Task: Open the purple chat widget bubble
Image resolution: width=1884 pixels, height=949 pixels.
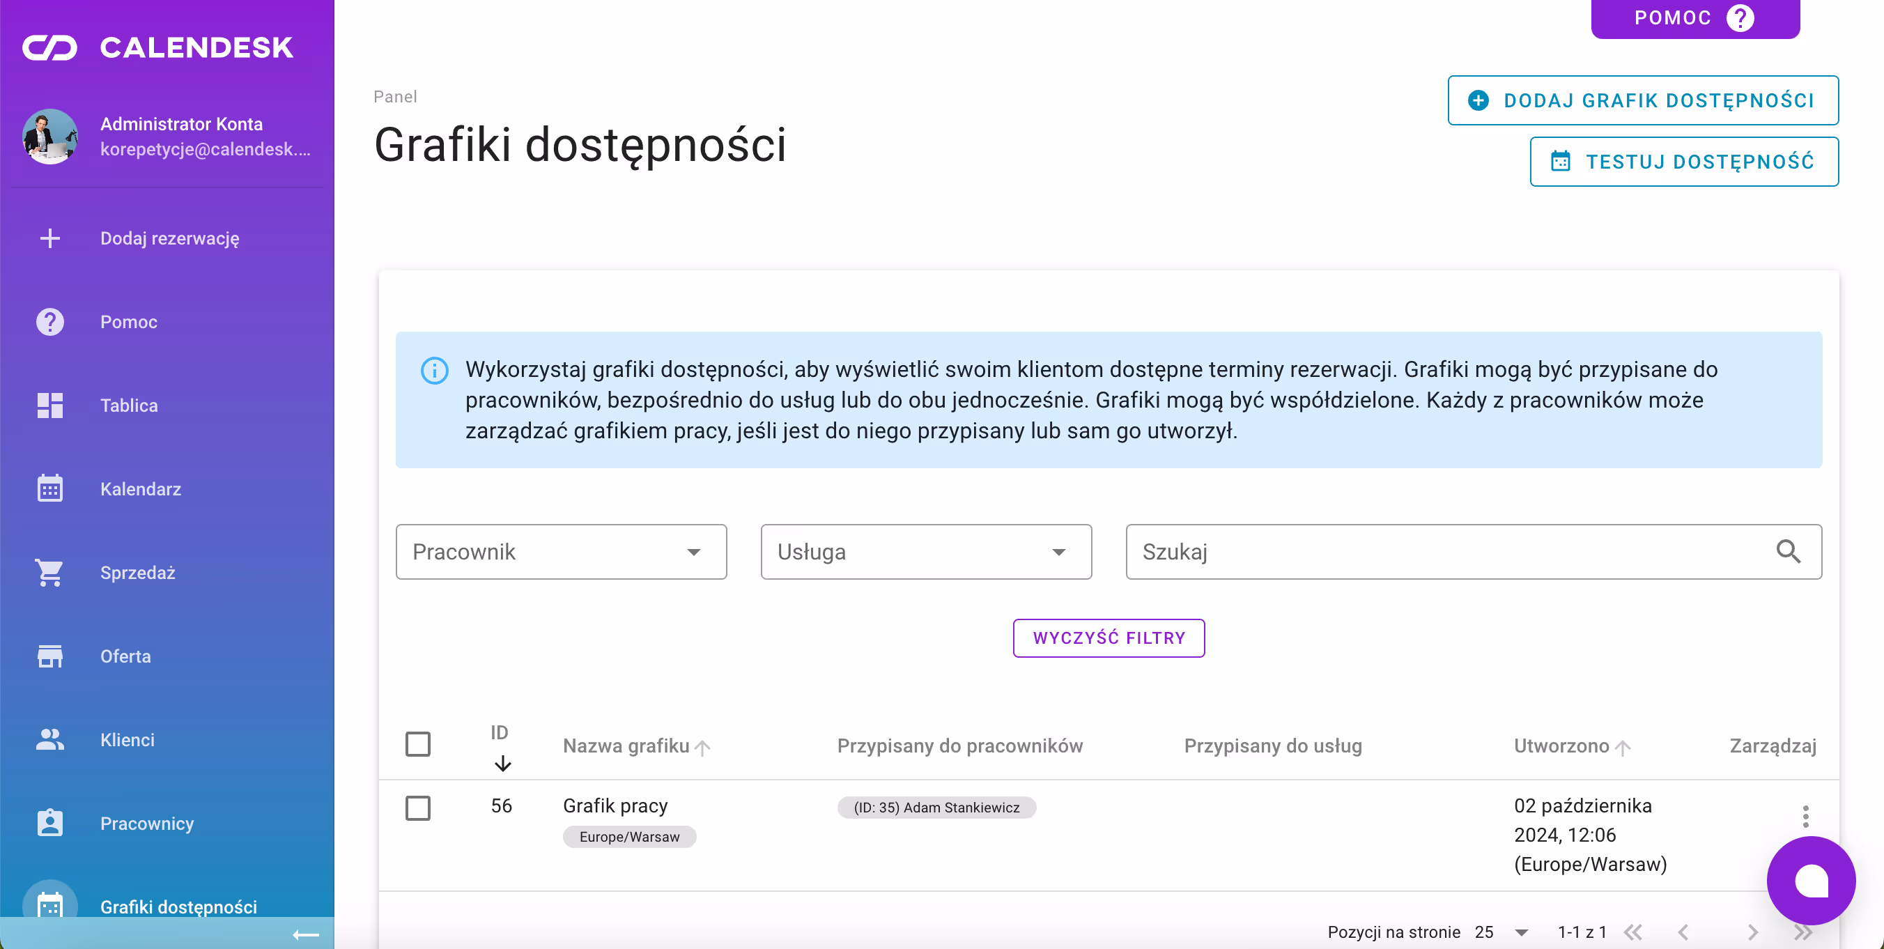Action: (1811, 881)
